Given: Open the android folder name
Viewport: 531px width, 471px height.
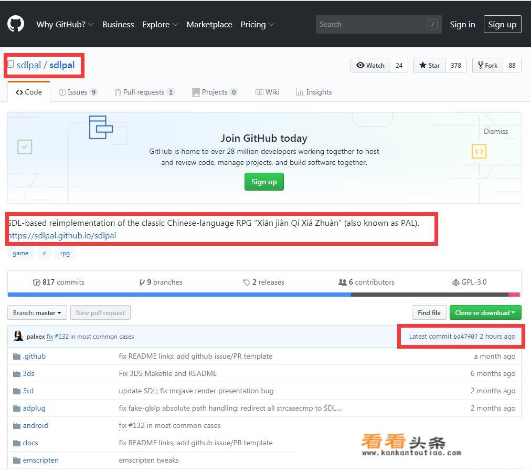Looking at the screenshot, I should coord(36,426).
